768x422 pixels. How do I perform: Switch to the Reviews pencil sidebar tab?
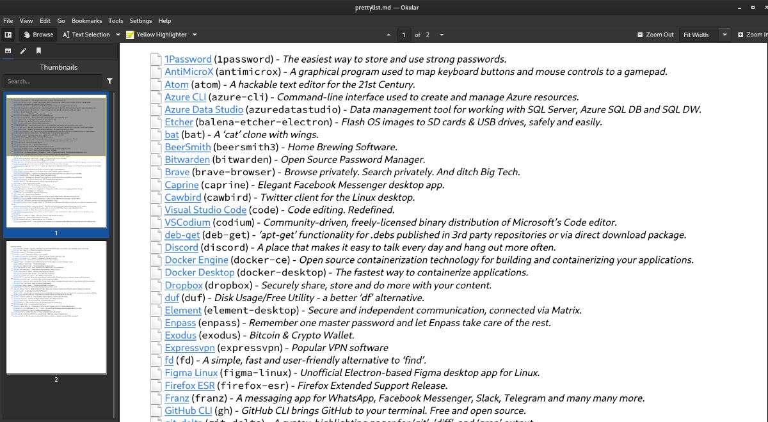coord(24,51)
